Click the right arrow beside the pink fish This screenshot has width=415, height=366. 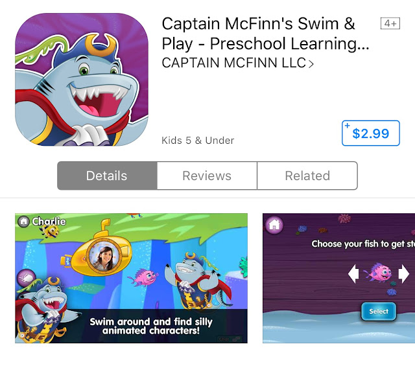(403, 274)
